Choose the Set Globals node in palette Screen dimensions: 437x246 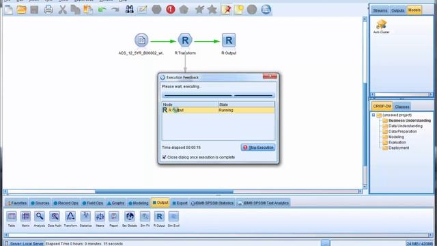pyautogui.click(x=129, y=217)
